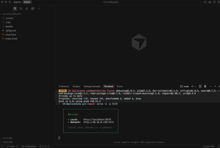220x148 pixels.
Task: Toggle the bottom panel layout button
Action: (x=210, y=2)
